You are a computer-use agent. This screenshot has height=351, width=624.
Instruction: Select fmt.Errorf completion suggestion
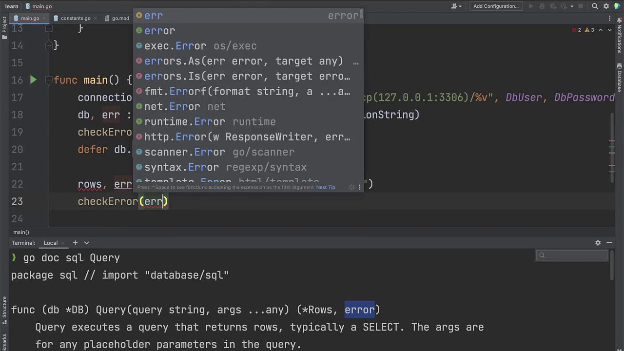[248, 91]
